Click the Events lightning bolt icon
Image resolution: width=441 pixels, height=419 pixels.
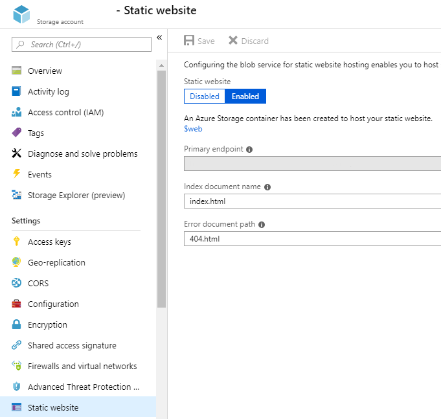pos(17,174)
